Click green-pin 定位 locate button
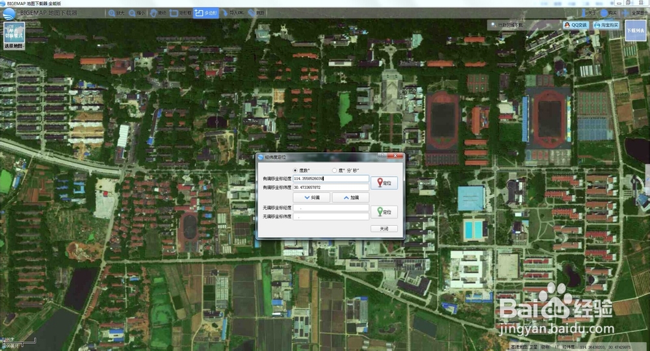This screenshot has height=351, width=650. pyautogui.click(x=384, y=212)
